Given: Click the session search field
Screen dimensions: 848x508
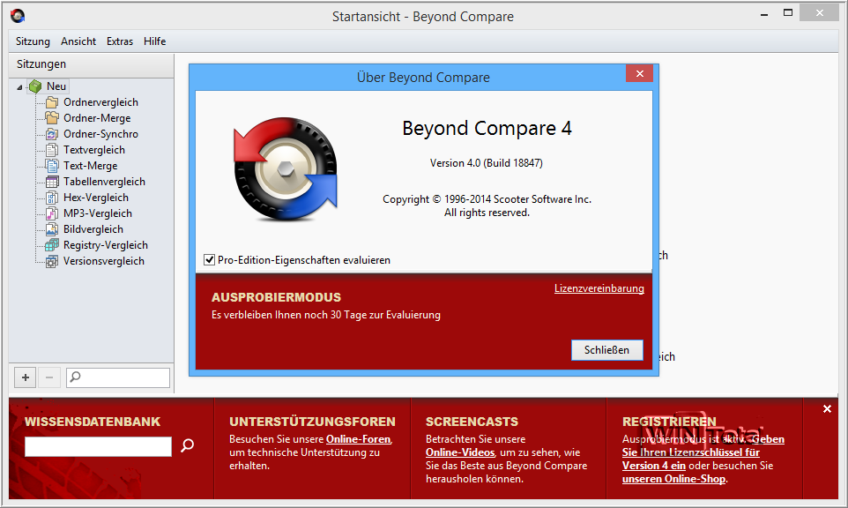Looking at the screenshot, I should pos(118,377).
